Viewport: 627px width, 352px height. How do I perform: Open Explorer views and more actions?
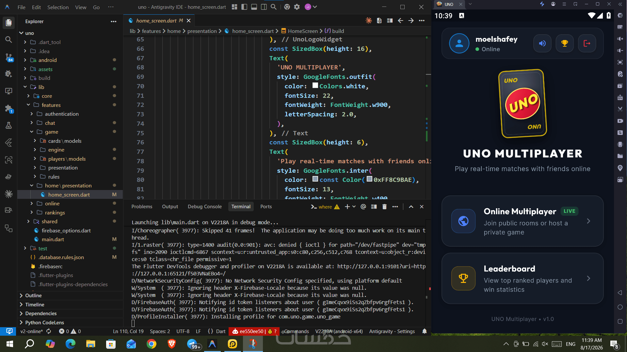[113, 22]
